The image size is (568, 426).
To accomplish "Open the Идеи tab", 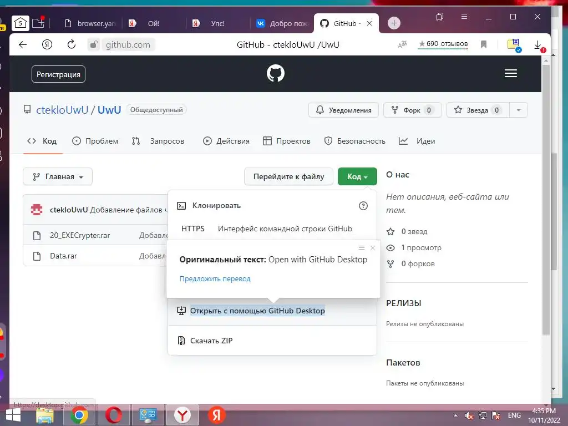I will click(417, 141).
